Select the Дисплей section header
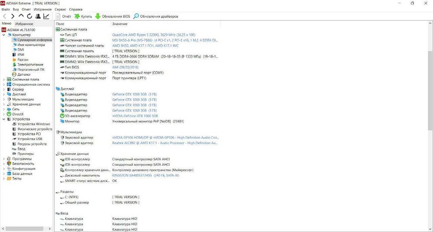This screenshot has height=232, width=433. [x=65, y=89]
